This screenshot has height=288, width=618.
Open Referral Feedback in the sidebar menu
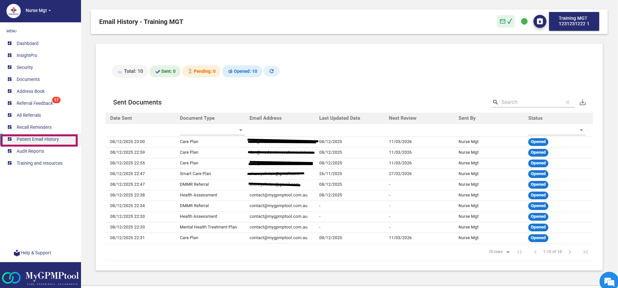tap(35, 103)
